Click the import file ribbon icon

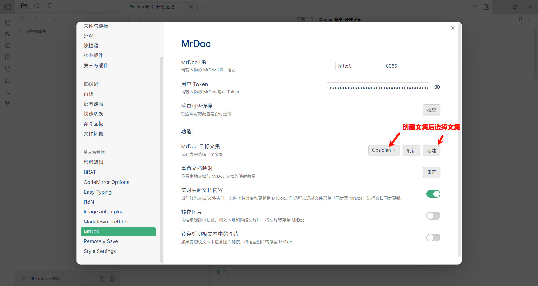point(8,57)
